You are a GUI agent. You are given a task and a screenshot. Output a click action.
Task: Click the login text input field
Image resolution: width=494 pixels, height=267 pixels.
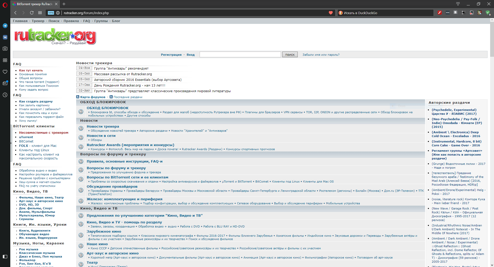(240, 54)
